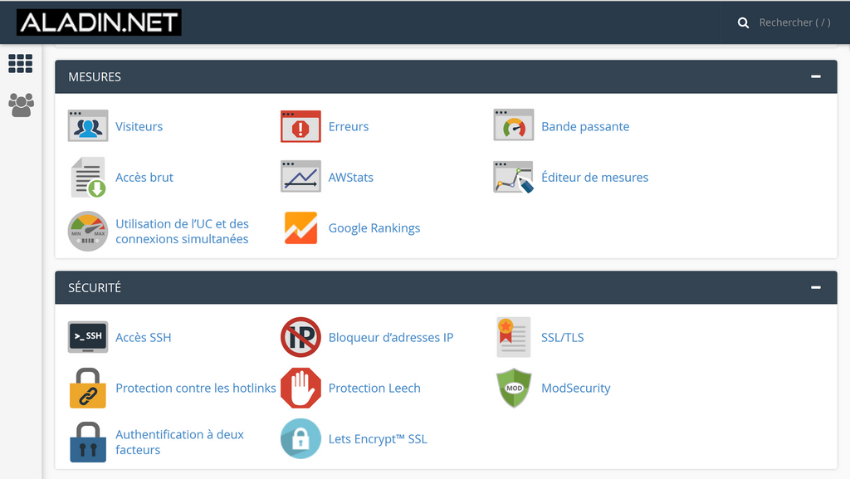Collapse the MESURES section
The height and width of the screenshot is (479, 850).
click(816, 76)
